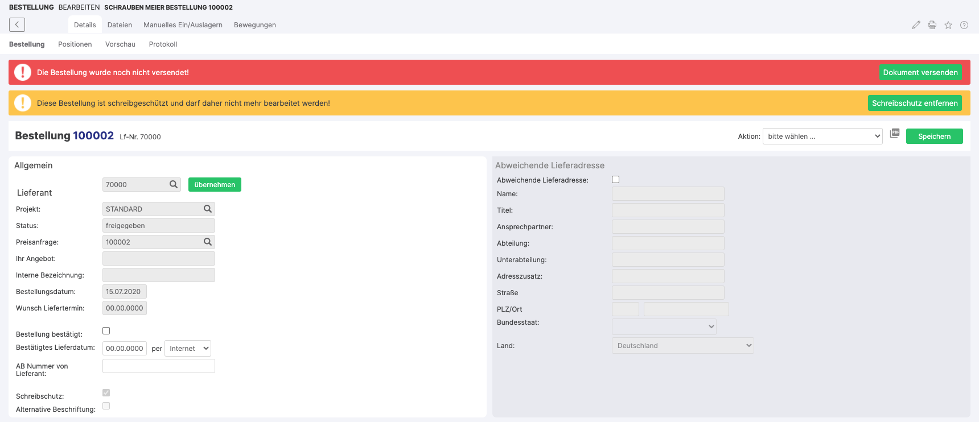Click the PDF icon beside Aktion
Viewport: 979px width, 422px height.
click(x=895, y=133)
